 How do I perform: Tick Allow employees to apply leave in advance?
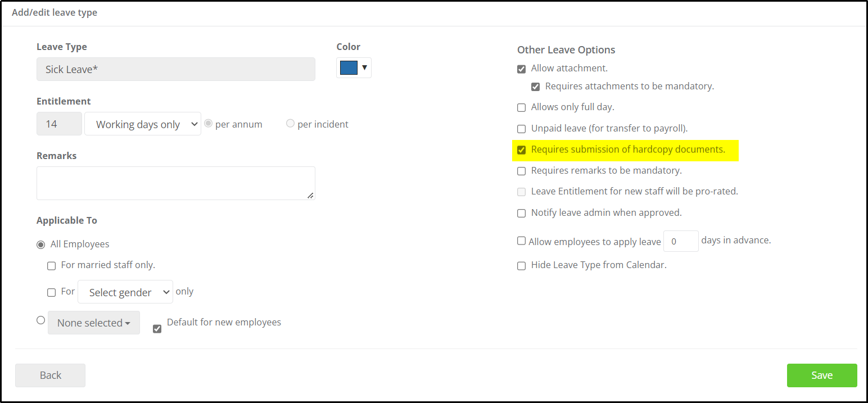point(521,241)
